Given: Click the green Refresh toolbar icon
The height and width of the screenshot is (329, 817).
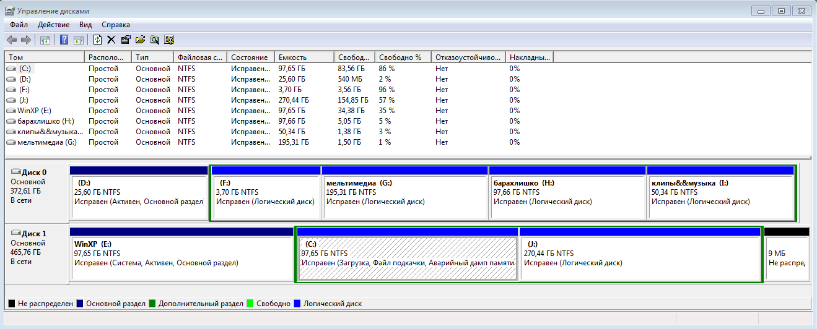Looking at the screenshot, I should [97, 40].
